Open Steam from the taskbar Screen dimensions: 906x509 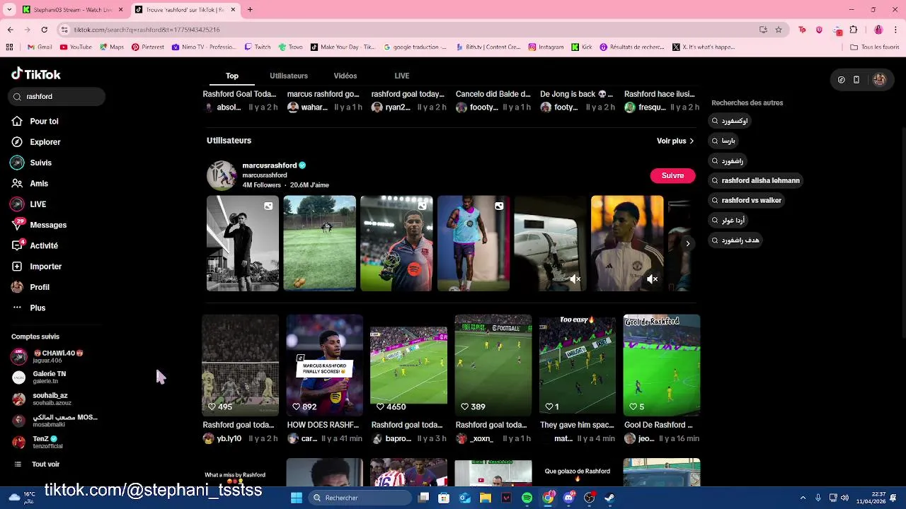tap(609, 498)
